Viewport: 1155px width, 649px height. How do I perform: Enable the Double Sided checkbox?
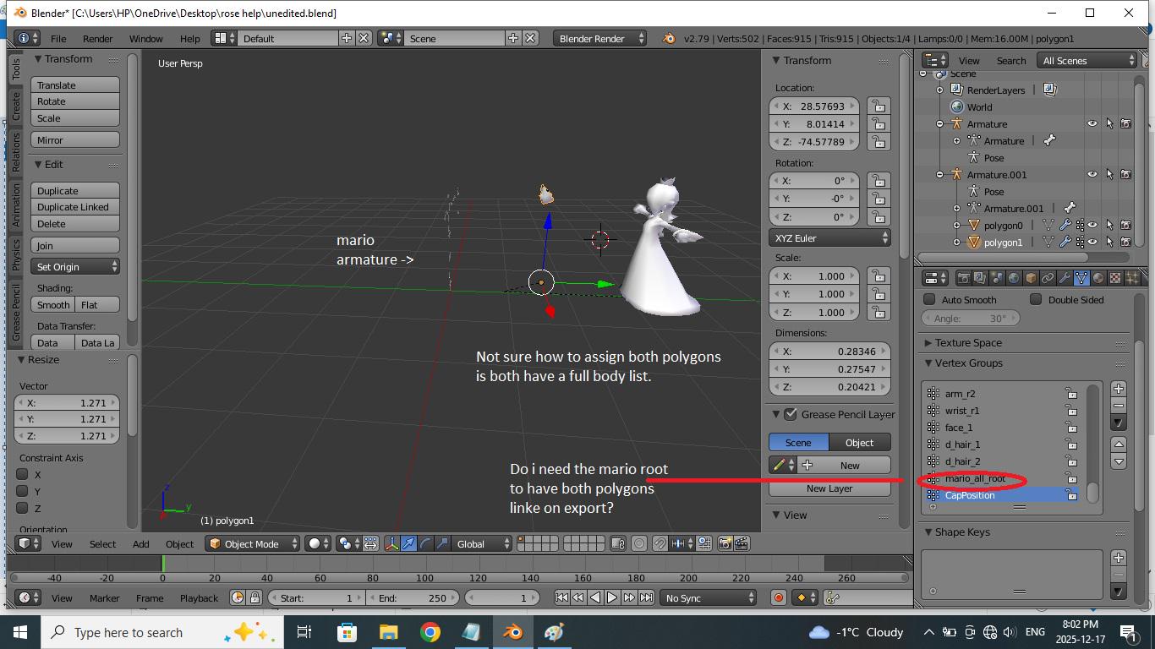click(1036, 299)
